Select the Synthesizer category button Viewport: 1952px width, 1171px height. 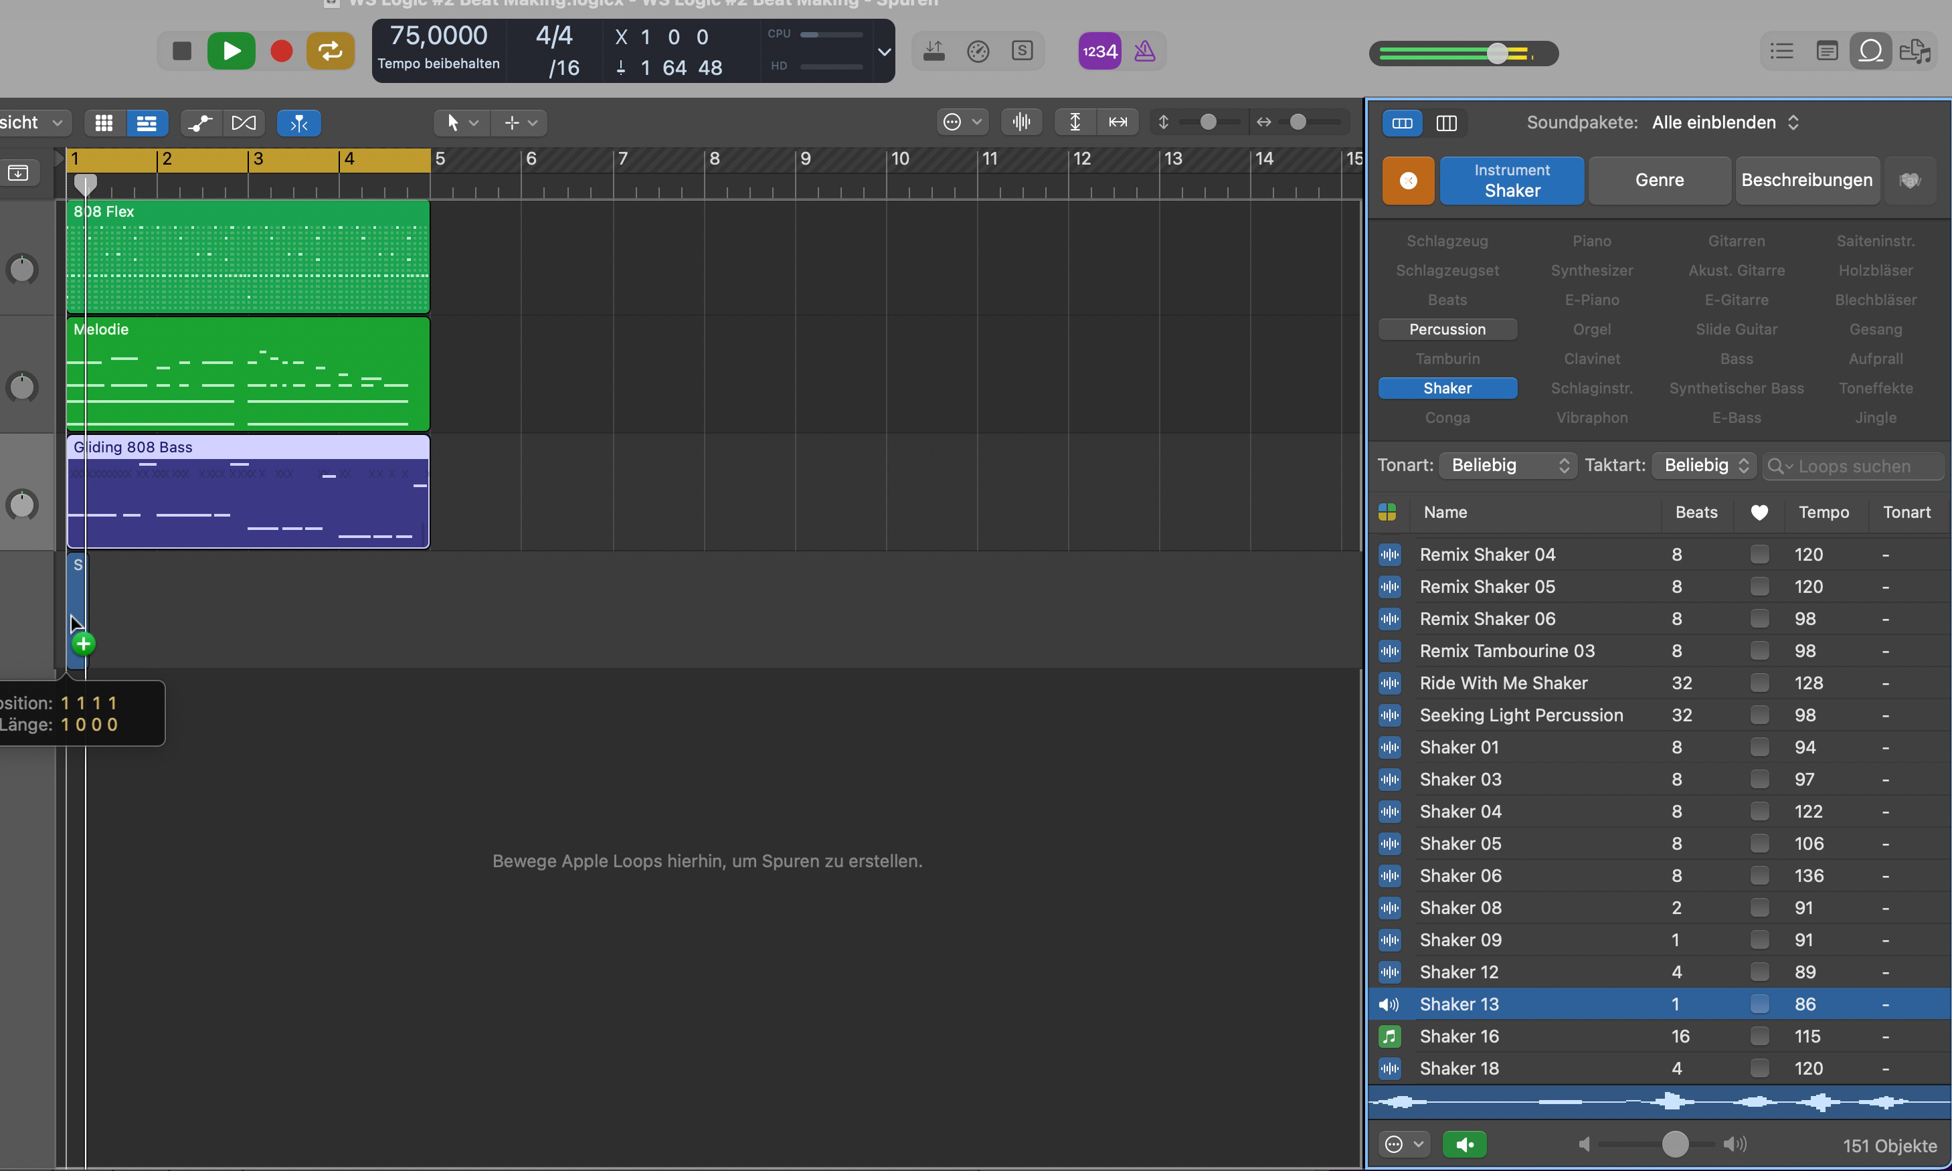pyautogui.click(x=1591, y=270)
